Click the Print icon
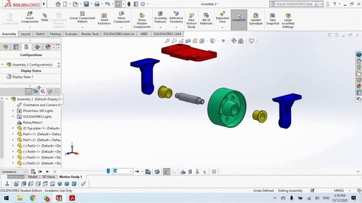 coord(97,4)
